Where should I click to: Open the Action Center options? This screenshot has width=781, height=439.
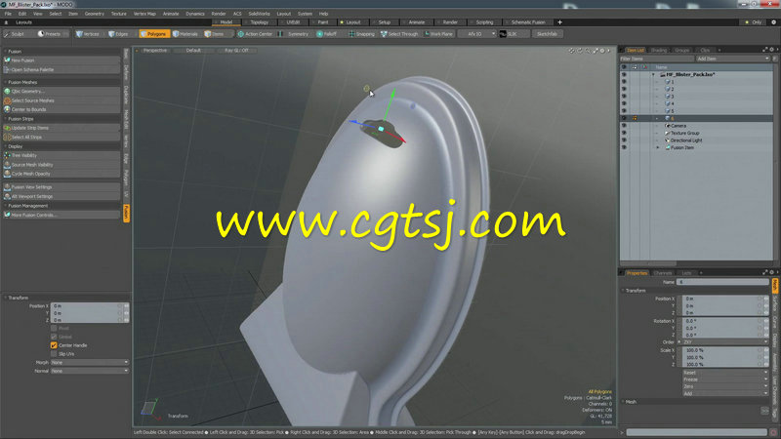point(256,34)
